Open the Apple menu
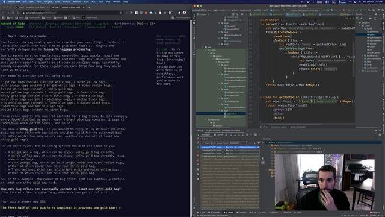Viewport: 385px width, 217px height. coord(4,2)
